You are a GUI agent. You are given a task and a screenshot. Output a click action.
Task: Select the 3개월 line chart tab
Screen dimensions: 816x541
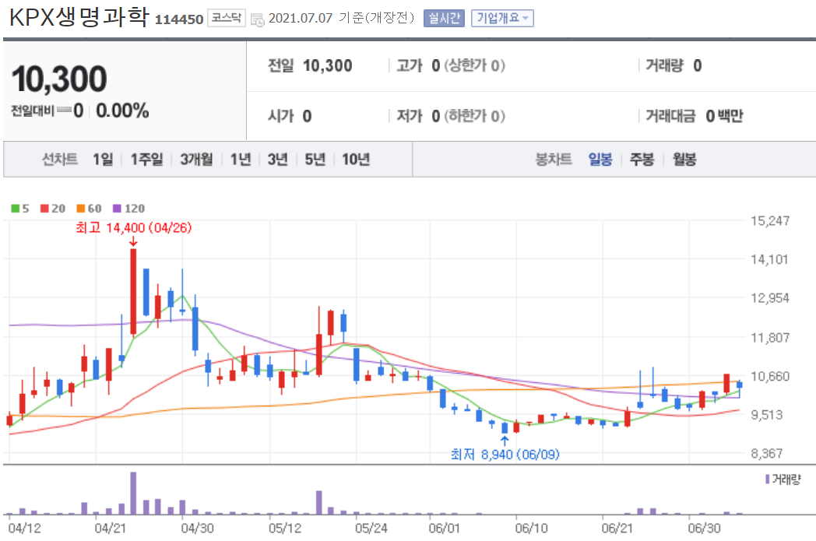coord(196,159)
